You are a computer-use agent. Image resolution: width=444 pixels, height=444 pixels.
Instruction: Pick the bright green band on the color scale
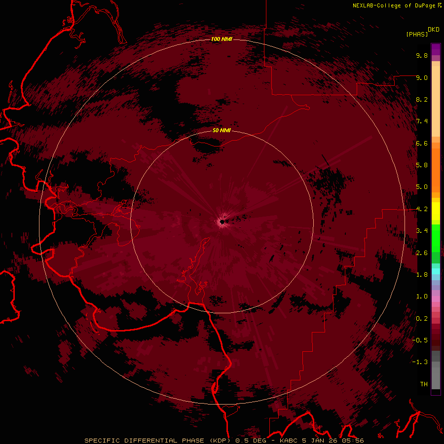[436, 238]
